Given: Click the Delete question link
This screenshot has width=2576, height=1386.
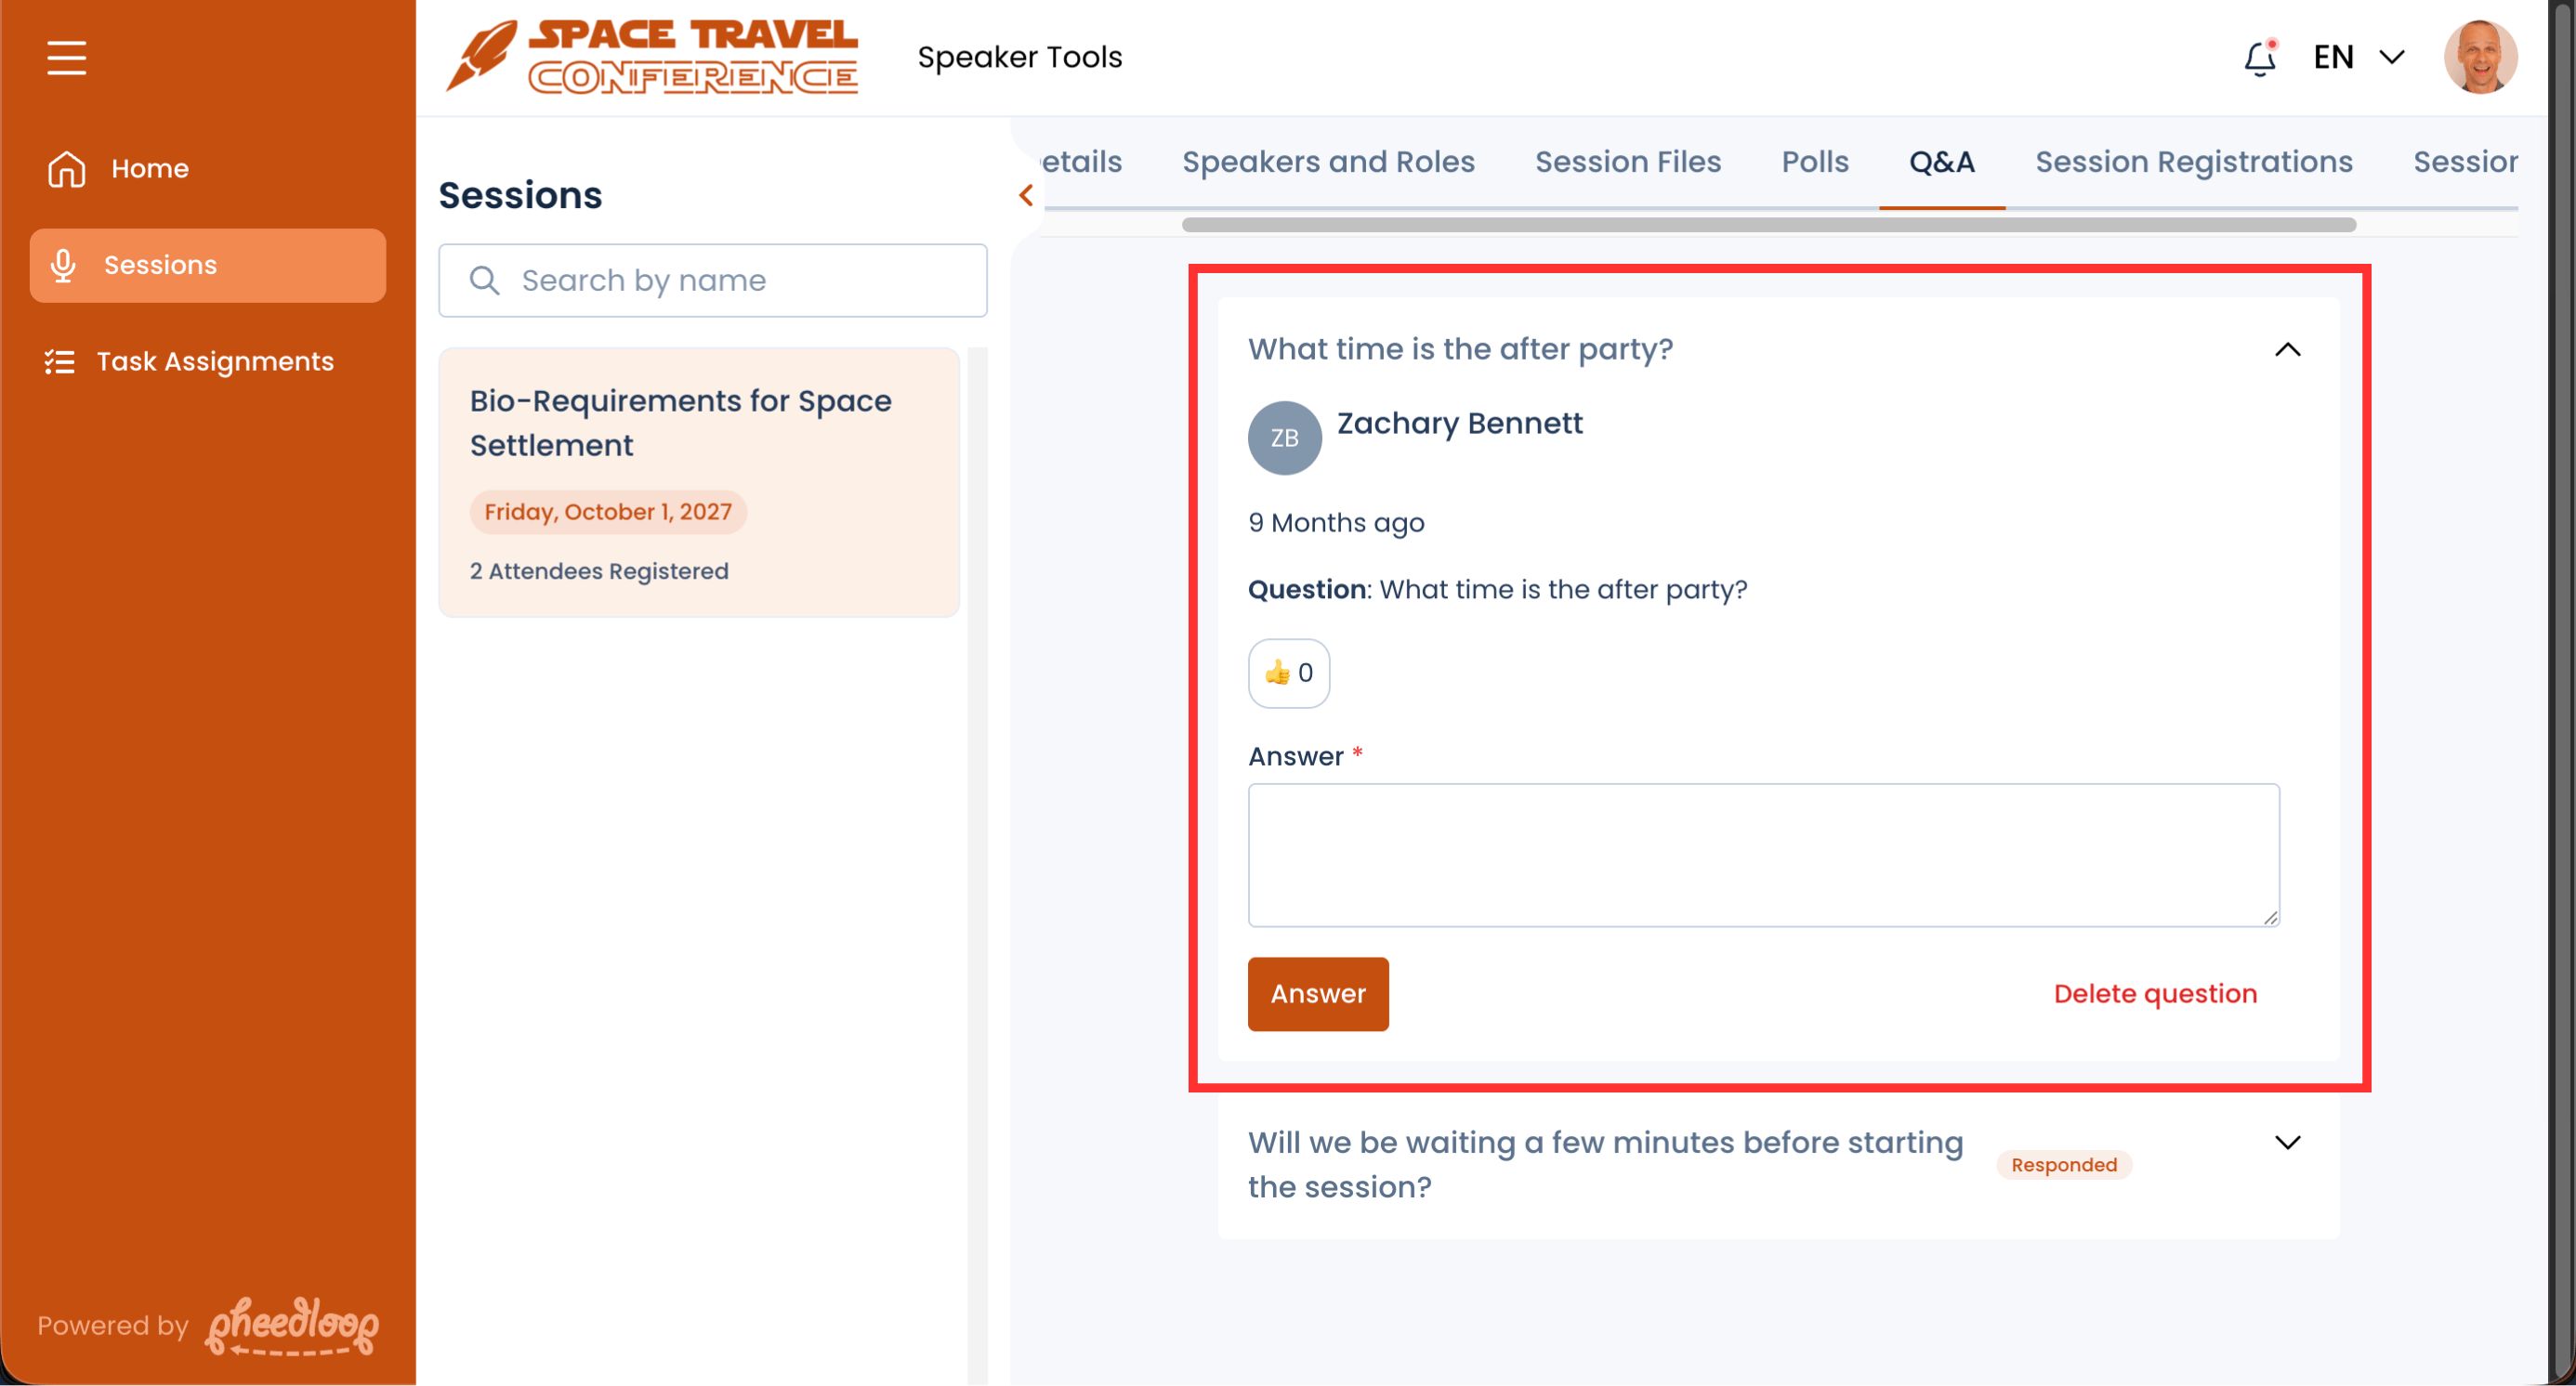Looking at the screenshot, I should [x=2154, y=993].
